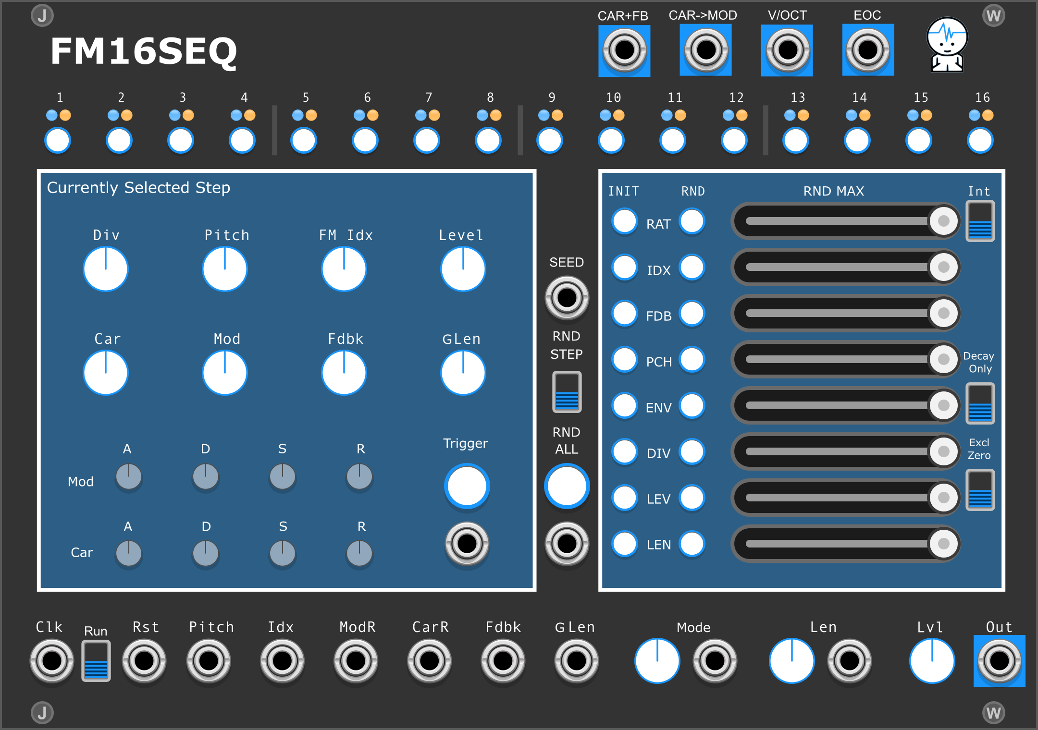
Task: Click the Car ratio knob
Action: click(x=106, y=373)
